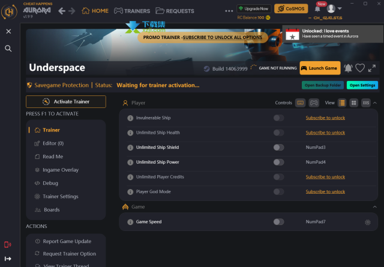Select XIS compact view
Viewport: 384px width, 267px height.
(x=365, y=103)
